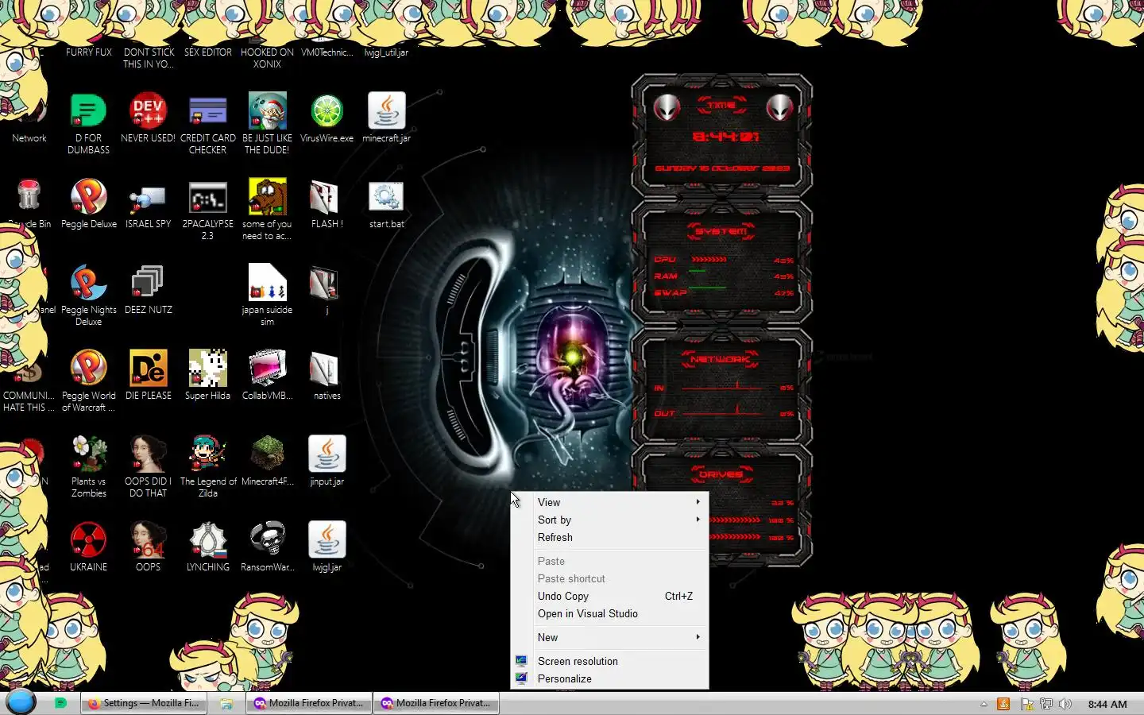Select the Recycle Bin desktop icon

point(29,198)
